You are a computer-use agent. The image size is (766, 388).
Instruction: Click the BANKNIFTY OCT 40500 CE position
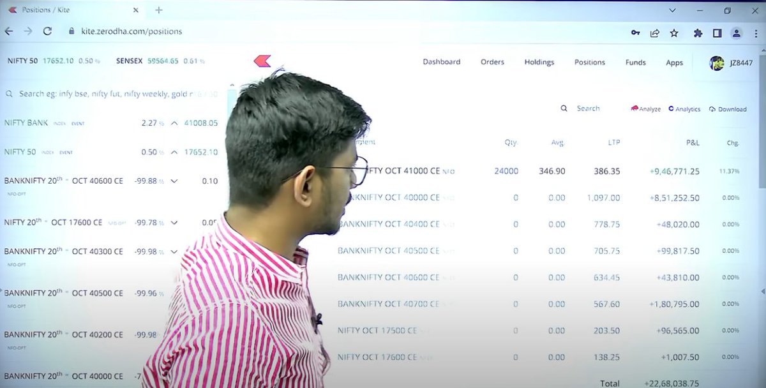(x=389, y=251)
